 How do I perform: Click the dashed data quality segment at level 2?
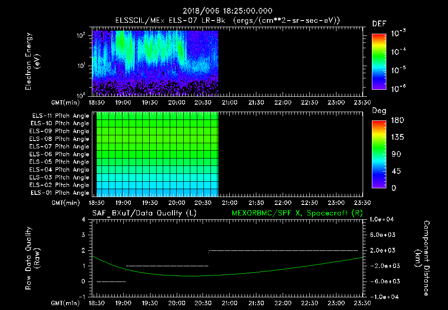(x=283, y=250)
